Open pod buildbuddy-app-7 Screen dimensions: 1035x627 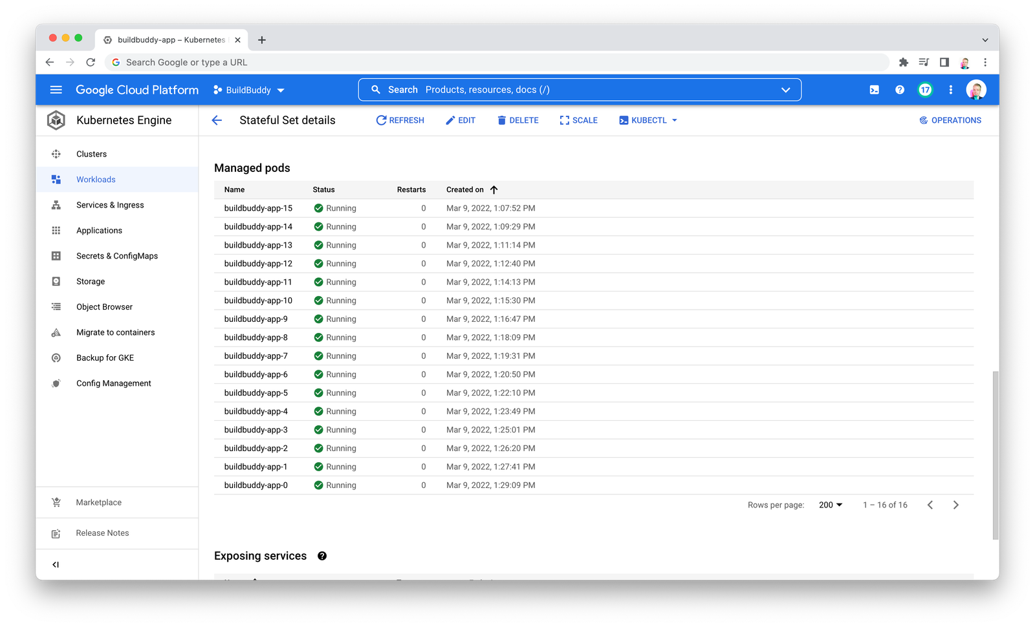pos(256,356)
